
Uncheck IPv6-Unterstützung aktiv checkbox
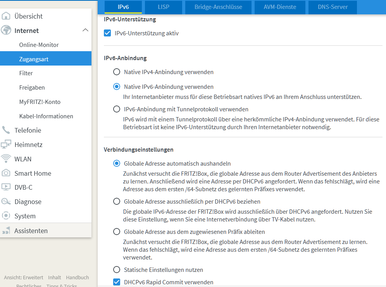[x=107, y=33]
